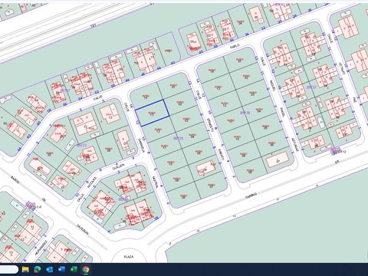This screenshot has width=368, height=276.
Task: Select the blue-outlined parcel 13 on the map
Action: [152, 113]
